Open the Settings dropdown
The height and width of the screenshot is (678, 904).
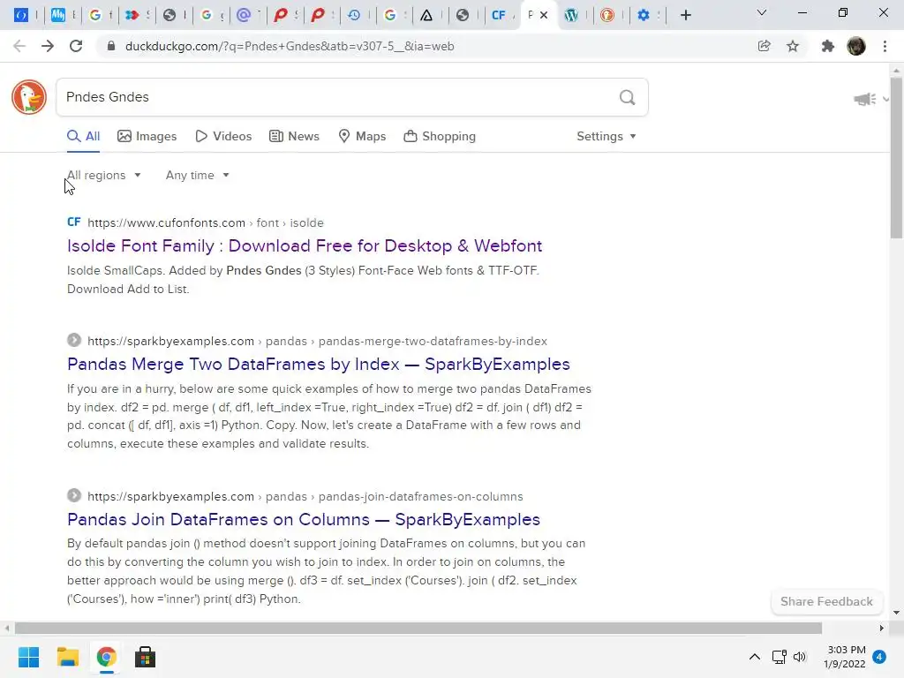click(x=606, y=137)
